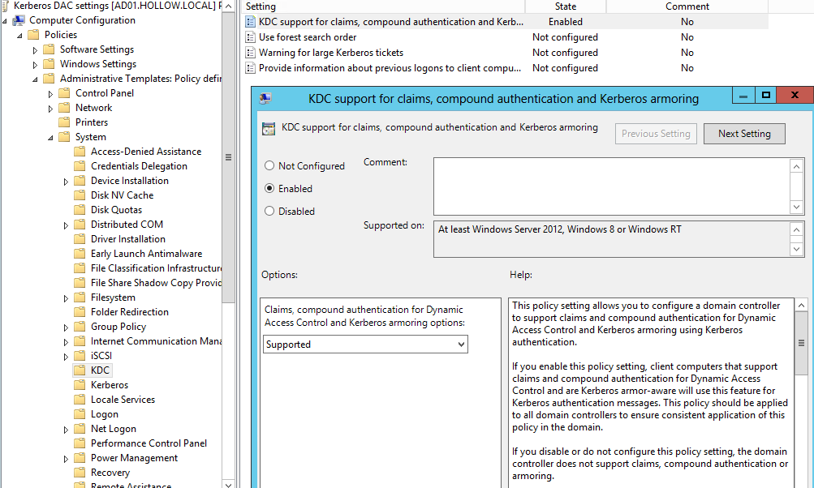Image resolution: width=814 pixels, height=488 pixels.
Task: Select the Enabled radio button
Action: pos(269,189)
